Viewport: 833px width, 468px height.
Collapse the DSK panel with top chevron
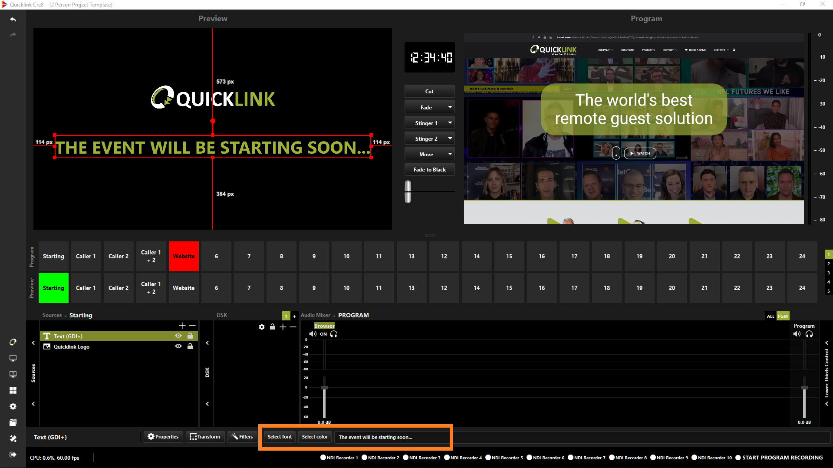[207, 343]
